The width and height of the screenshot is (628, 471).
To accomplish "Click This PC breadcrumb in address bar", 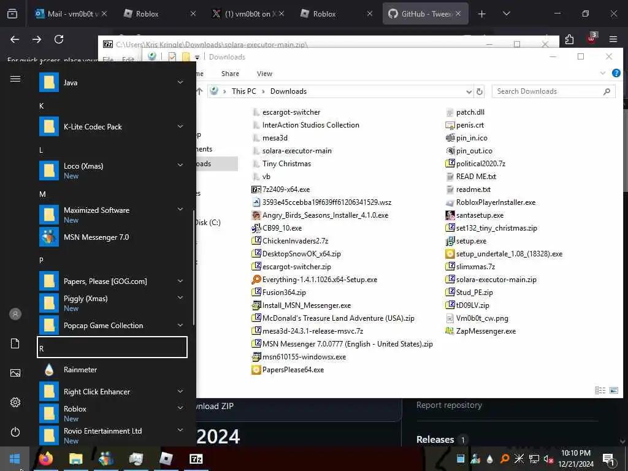I will [x=244, y=91].
